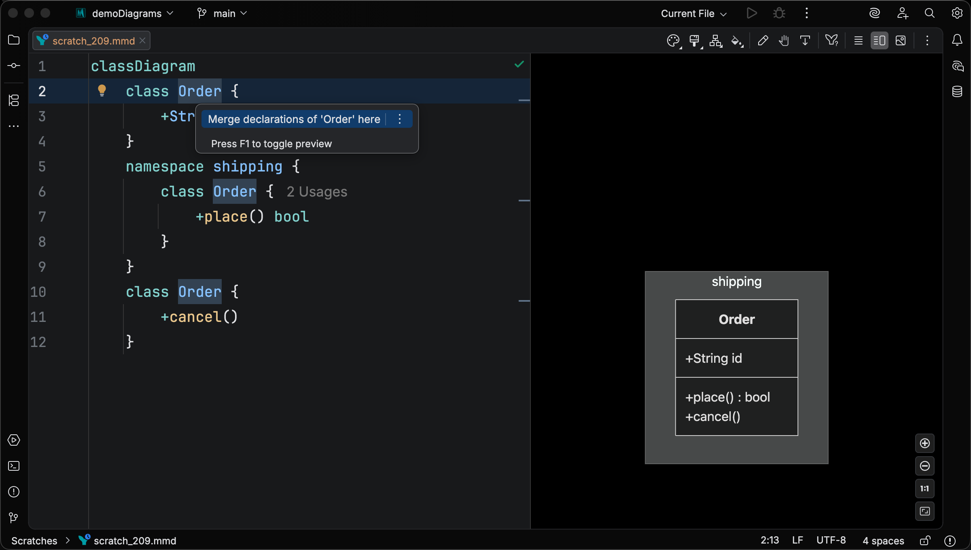Select the pencil edit tool
The height and width of the screenshot is (550, 971).
click(x=763, y=40)
